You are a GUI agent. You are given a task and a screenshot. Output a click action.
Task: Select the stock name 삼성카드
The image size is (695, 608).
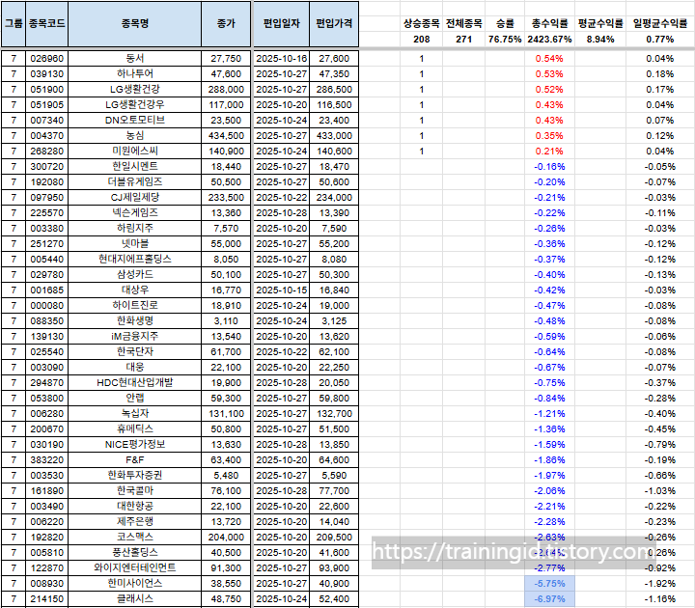(x=135, y=275)
